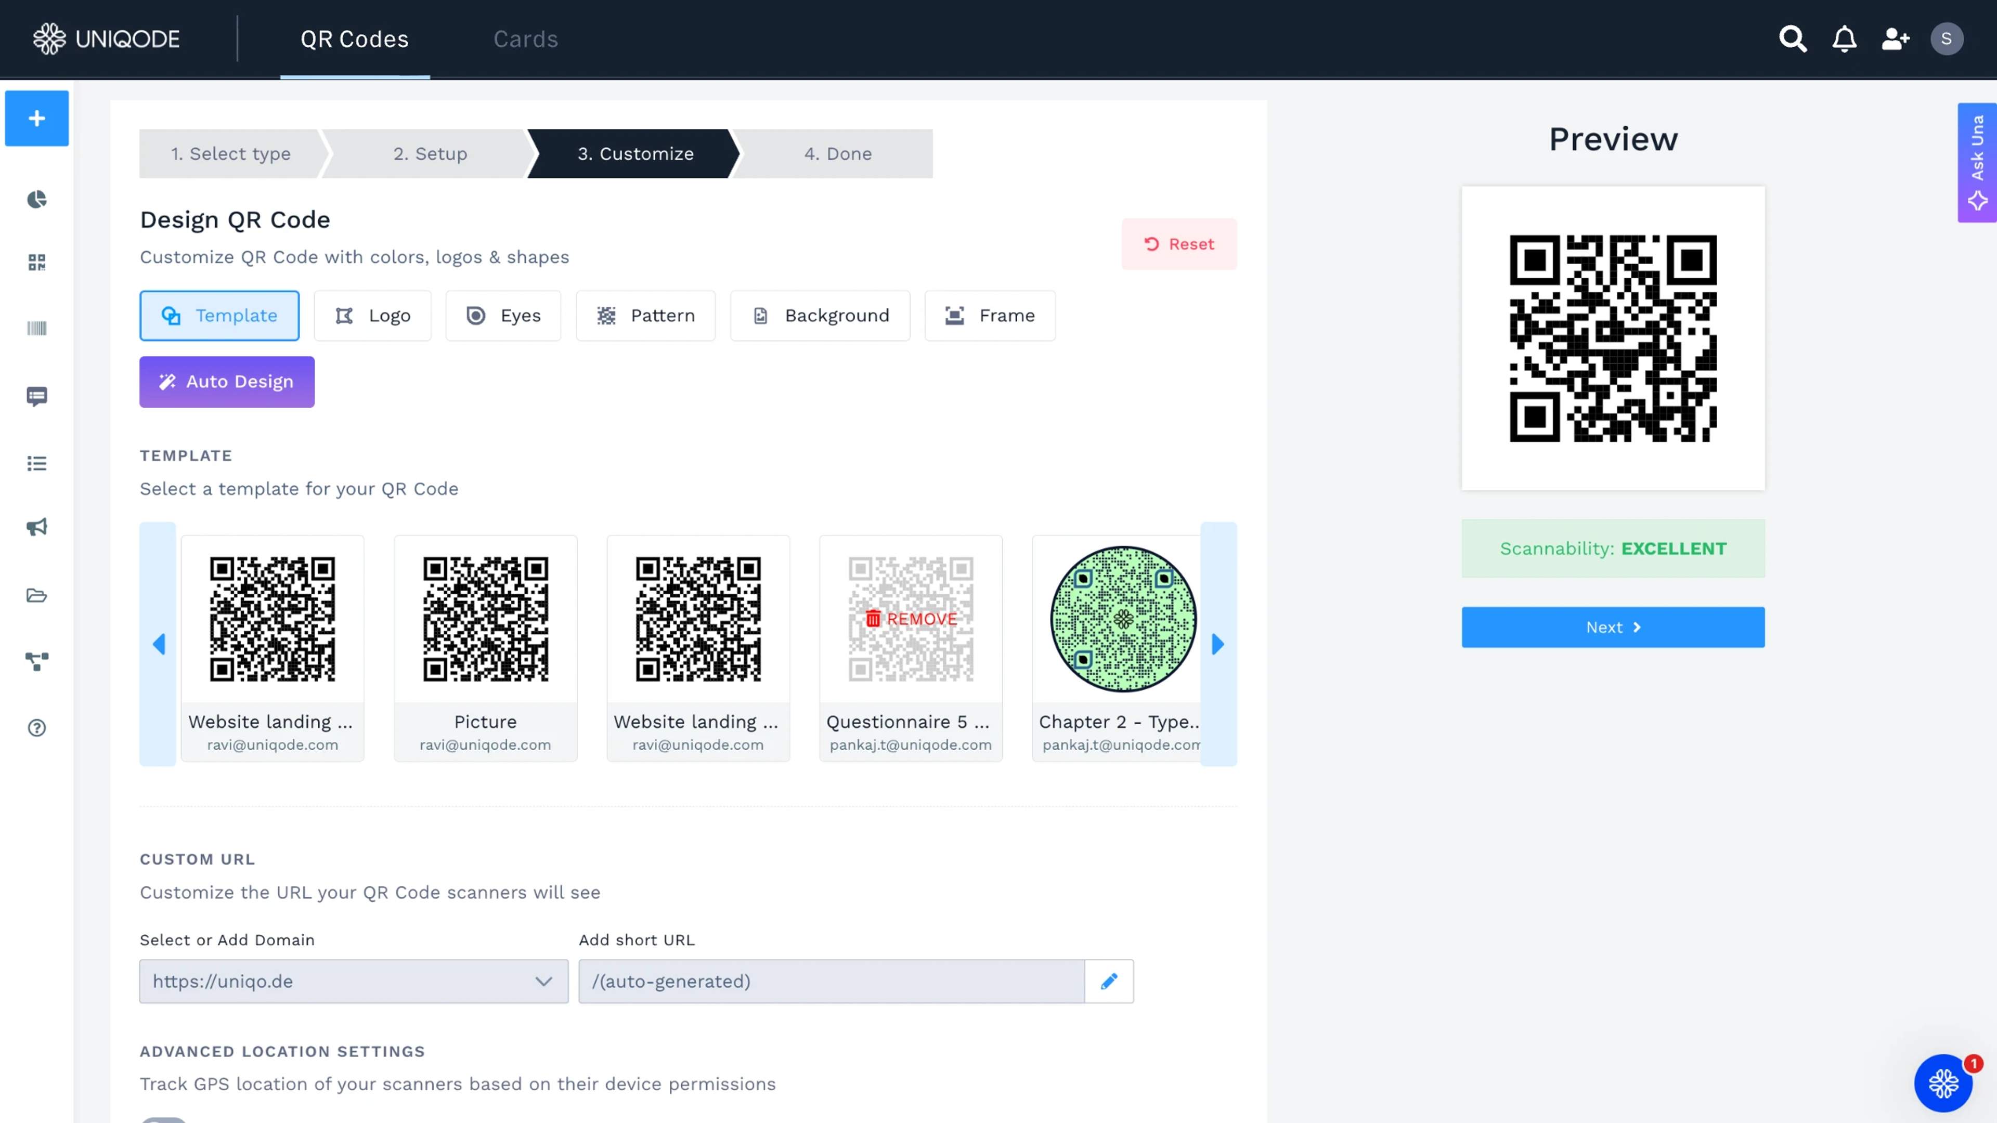1997x1123 pixels.
Task: Expand the https://uniqo.de domain dropdown
Action: click(354, 981)
